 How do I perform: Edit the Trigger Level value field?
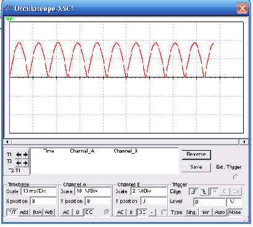tap(209, 202)
